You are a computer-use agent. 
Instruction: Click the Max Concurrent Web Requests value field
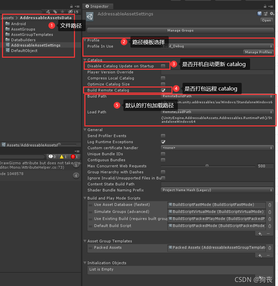265,166
